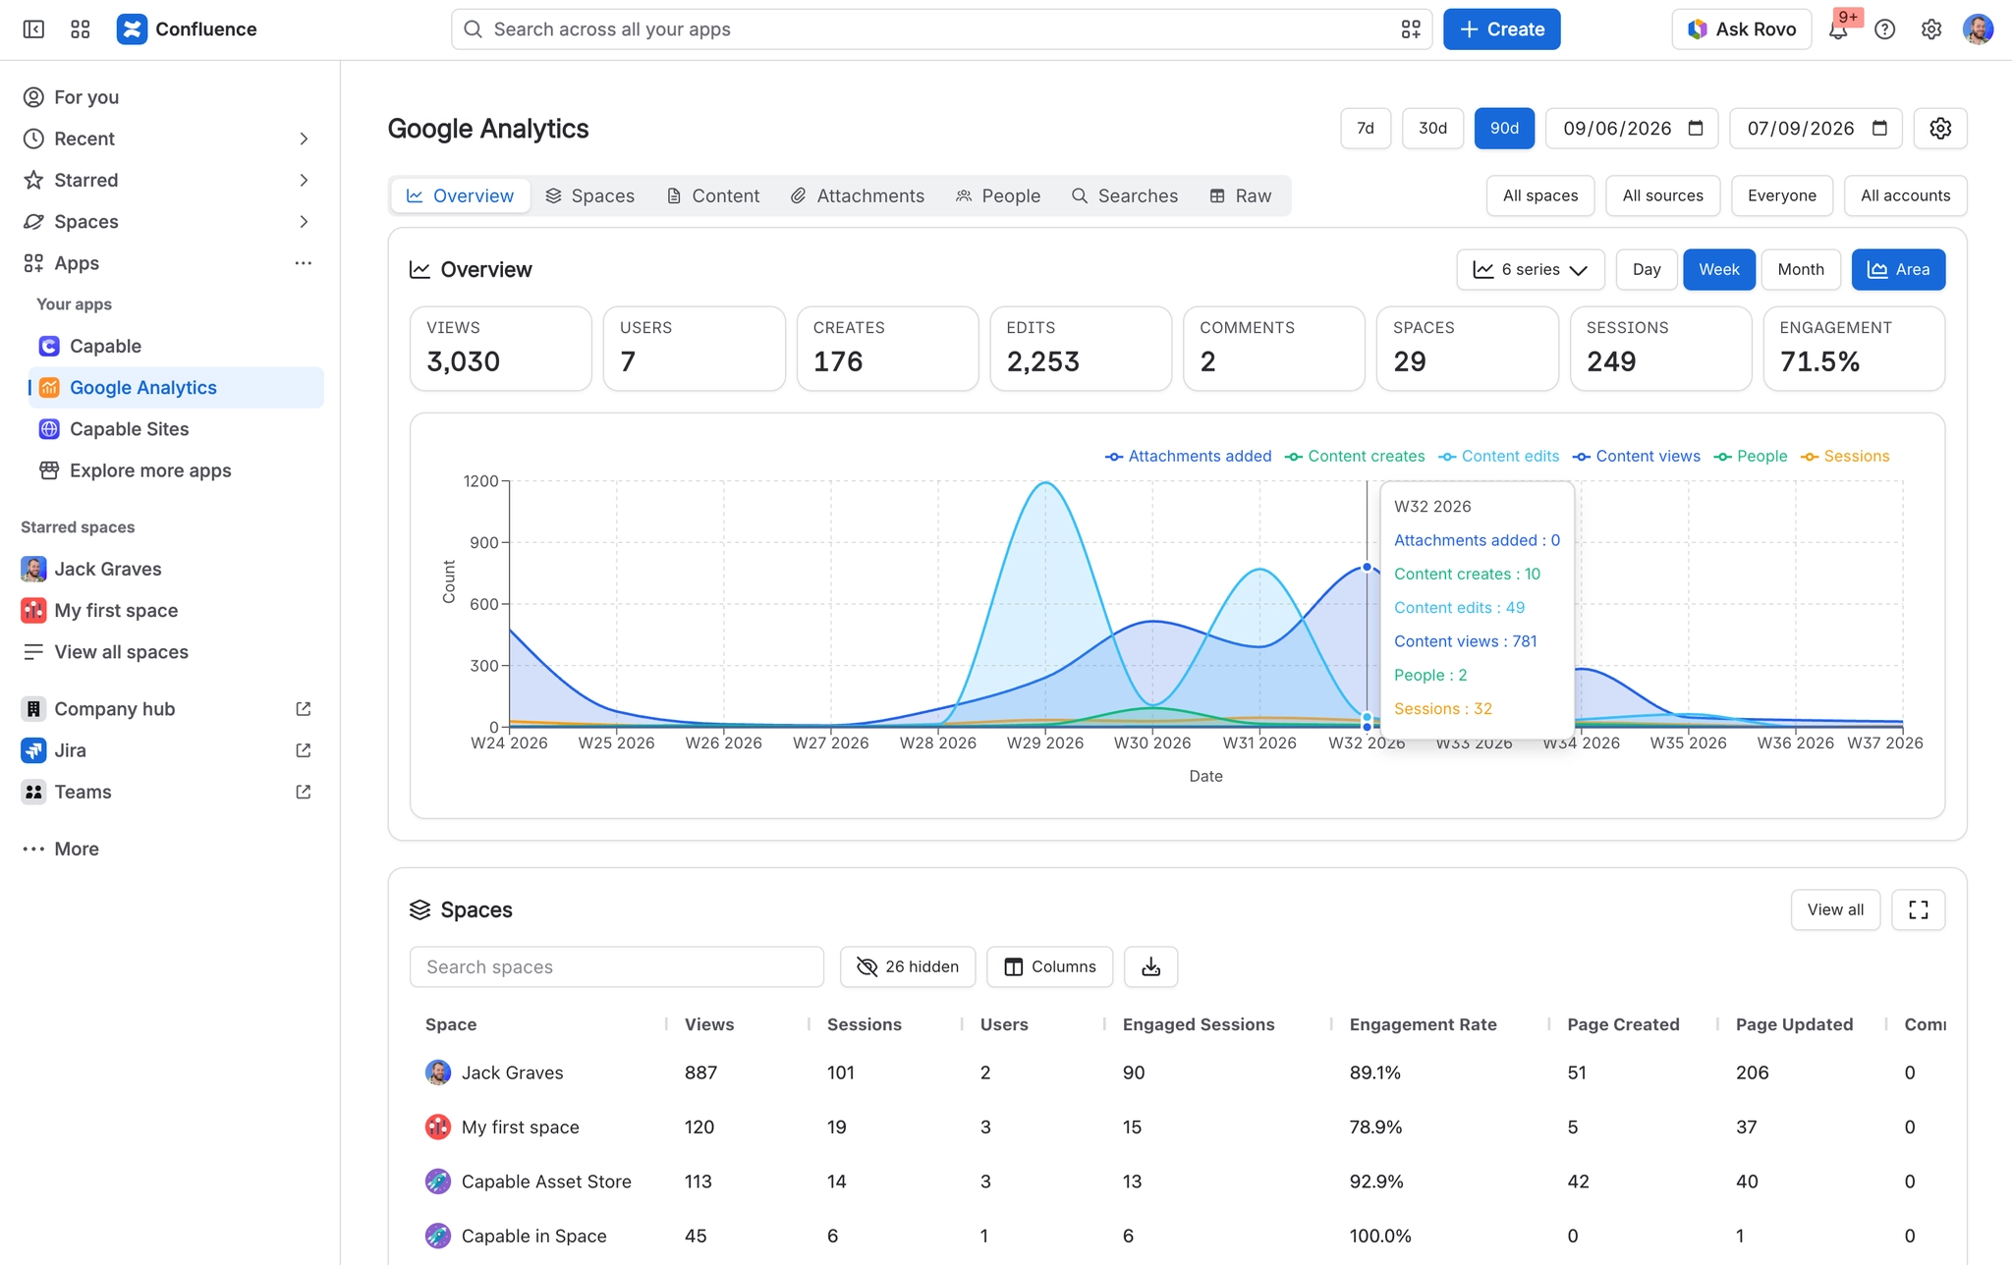Switch to the People tab
The height and width of the screenshot is (1265, 2012).
pos(998,196)
